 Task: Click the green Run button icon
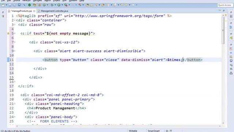(59, 5)
